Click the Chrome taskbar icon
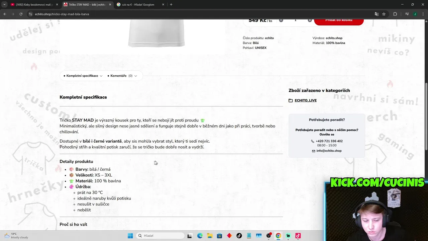 point(278,236)
